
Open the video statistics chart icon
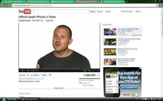coord(98,75)
